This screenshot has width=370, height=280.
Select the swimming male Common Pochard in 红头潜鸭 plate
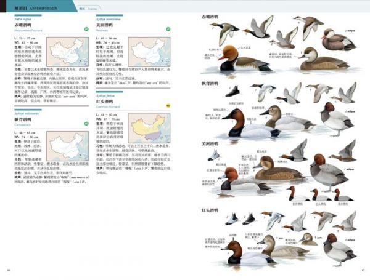point(248,252)
